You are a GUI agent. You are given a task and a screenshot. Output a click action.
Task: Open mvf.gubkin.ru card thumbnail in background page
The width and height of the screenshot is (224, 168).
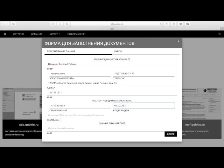(x=202, y=104)
